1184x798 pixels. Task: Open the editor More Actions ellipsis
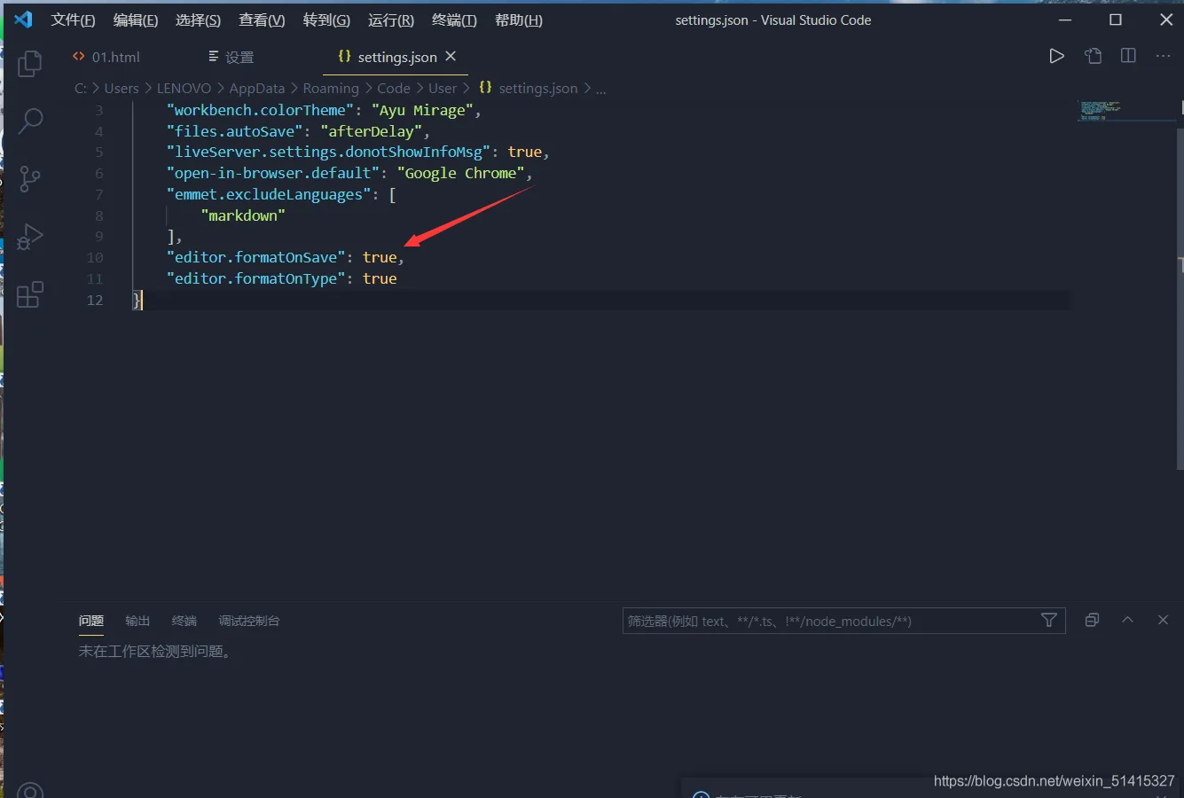click(1164, 56)
